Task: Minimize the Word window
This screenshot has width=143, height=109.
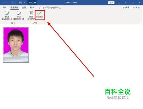Action: coord(126,3)
